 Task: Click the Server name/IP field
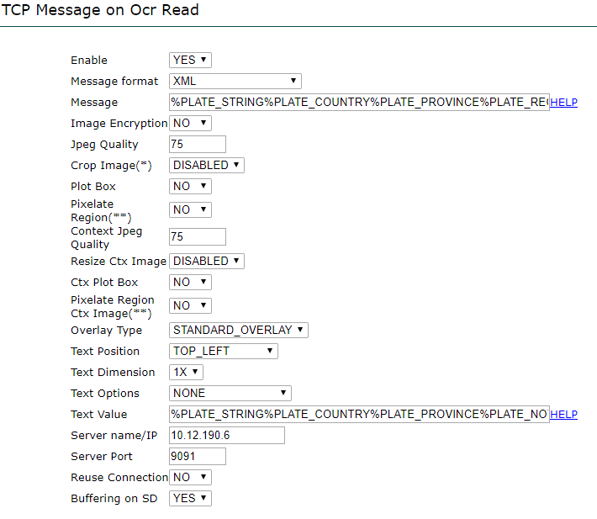[x=227, y=435]
